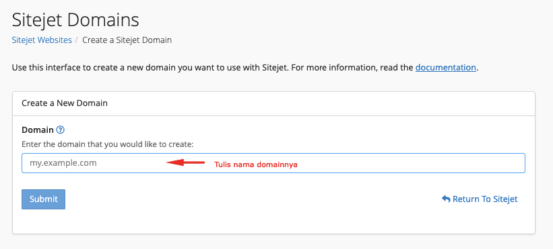Click the Create a New Domain panel header
553x249 pixels.
[273, 103]
